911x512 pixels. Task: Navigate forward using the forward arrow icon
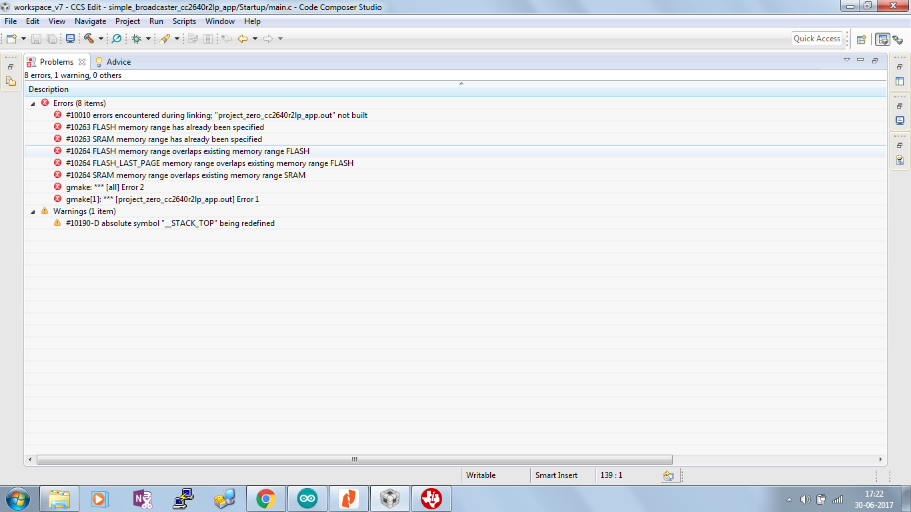267,38
